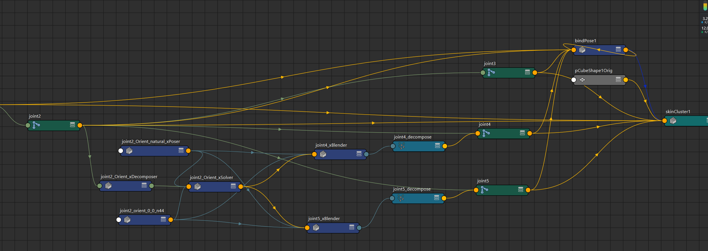Expand attributes of joint2_Orient_natural_xPoser
Viewport: 708px width, 251px height.
[x=181, y=151]
